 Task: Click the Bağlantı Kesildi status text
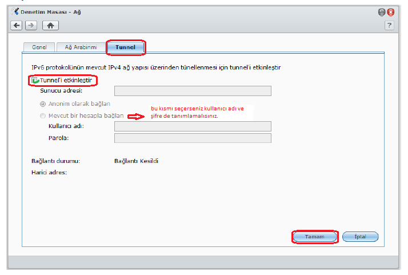click(137, 161)
